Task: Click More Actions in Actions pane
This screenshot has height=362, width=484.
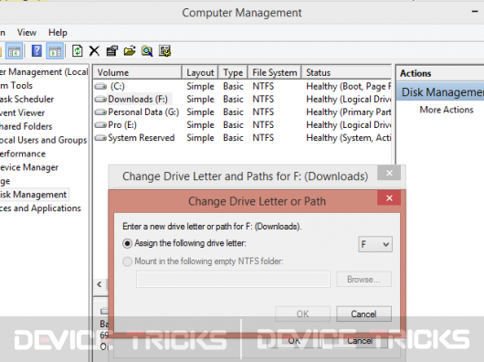Action: click(447, 110)
